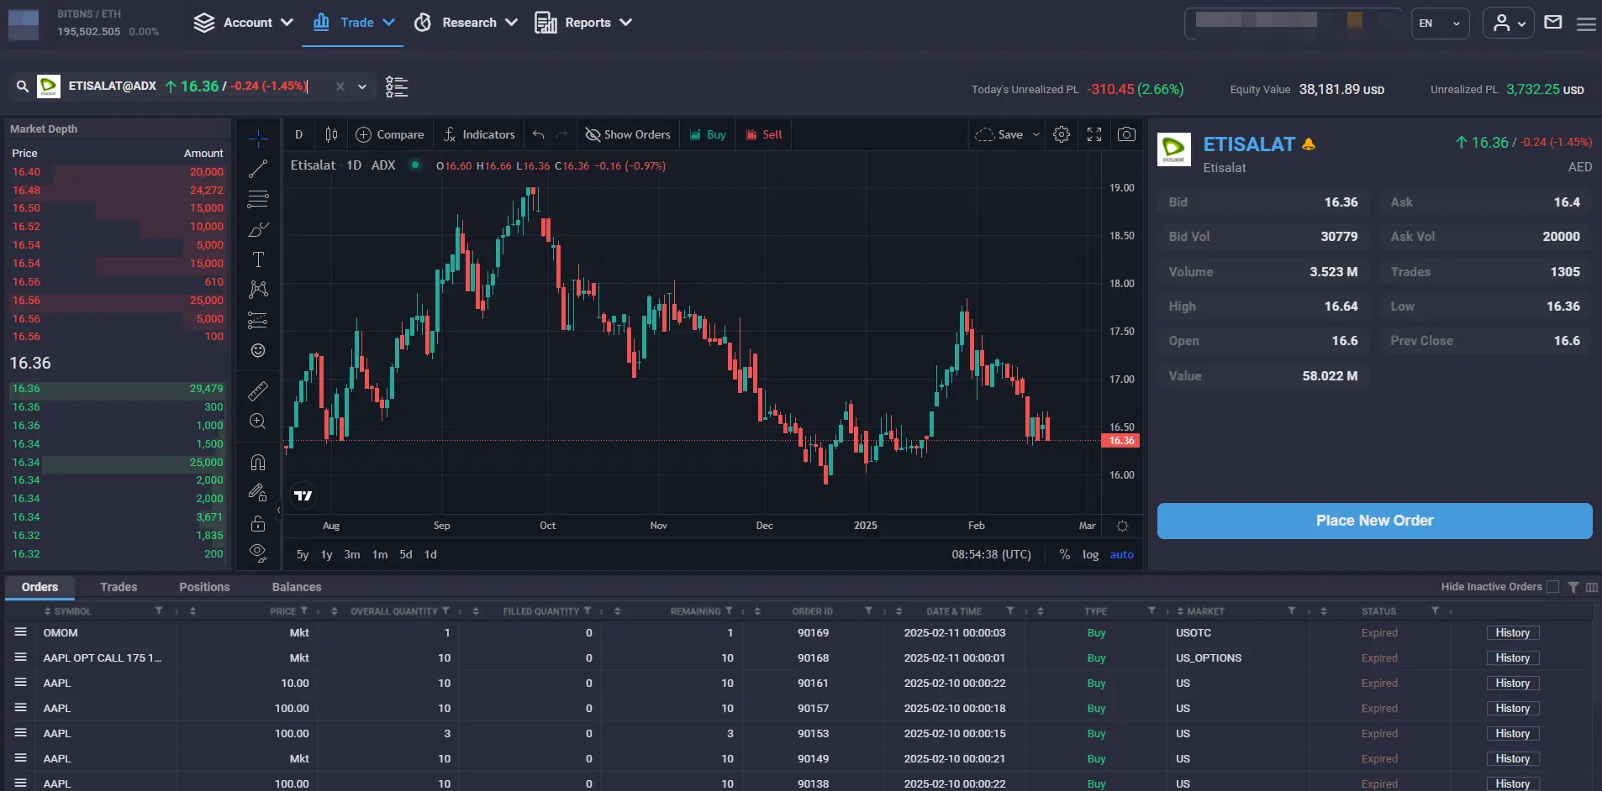Switch to the Trades tab
The height and width of the screenshot is (791, 1602).
coord(119,587)
